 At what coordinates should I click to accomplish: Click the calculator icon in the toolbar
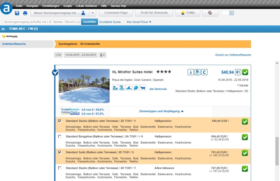(x=232, y=13)
